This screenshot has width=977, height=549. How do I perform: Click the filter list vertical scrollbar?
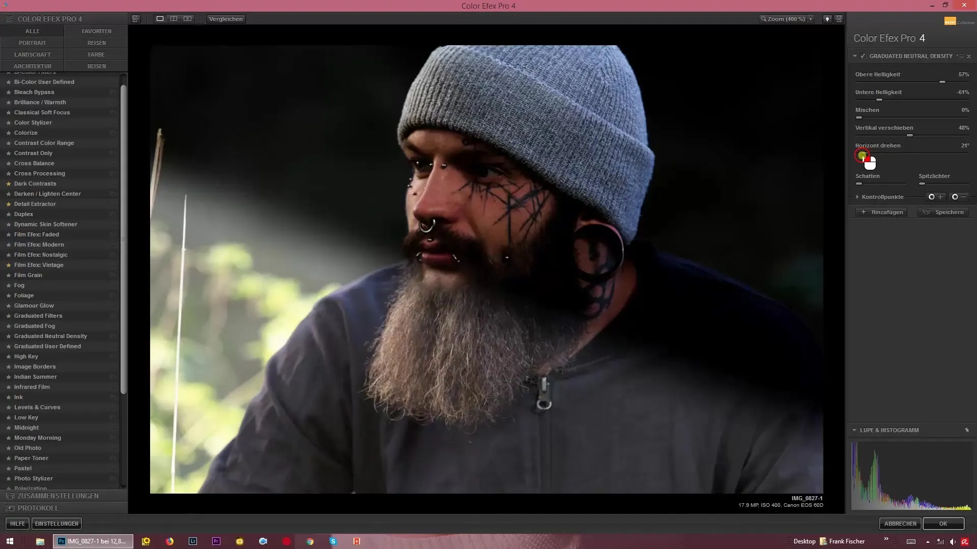click(123, 239)
